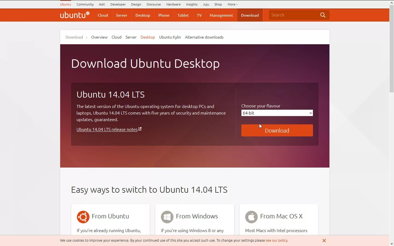
Task: Open the Alternative downloads tab
Action: point(204,37)
